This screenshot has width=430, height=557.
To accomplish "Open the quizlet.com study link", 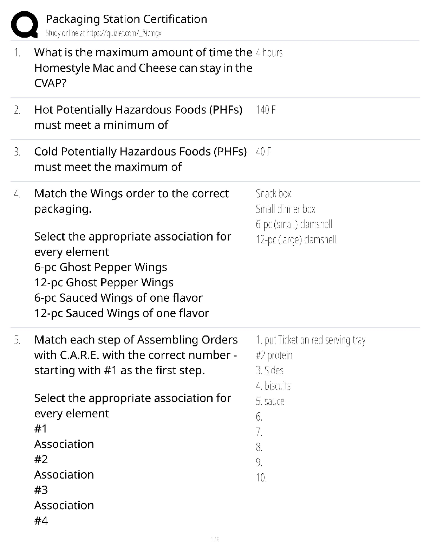I will (x=103, y=33).
